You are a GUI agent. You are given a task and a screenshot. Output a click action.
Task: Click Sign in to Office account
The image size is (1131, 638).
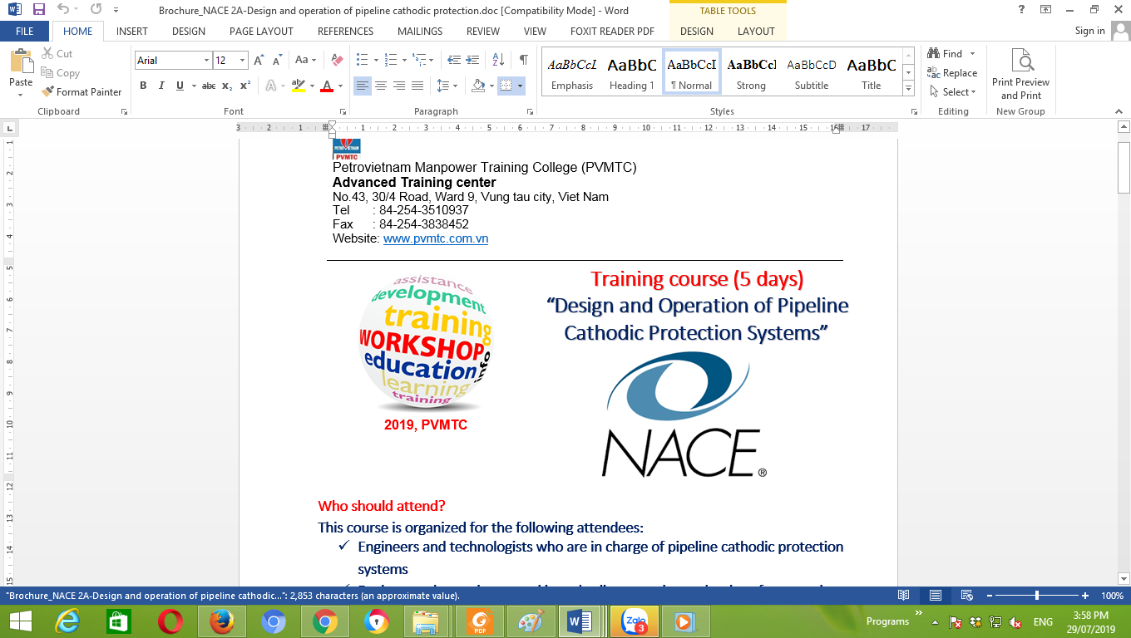point(1090,31)
